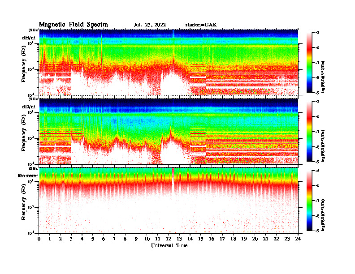Click the log(PSD) label beside the dH/dt color bar

point(324,77)
